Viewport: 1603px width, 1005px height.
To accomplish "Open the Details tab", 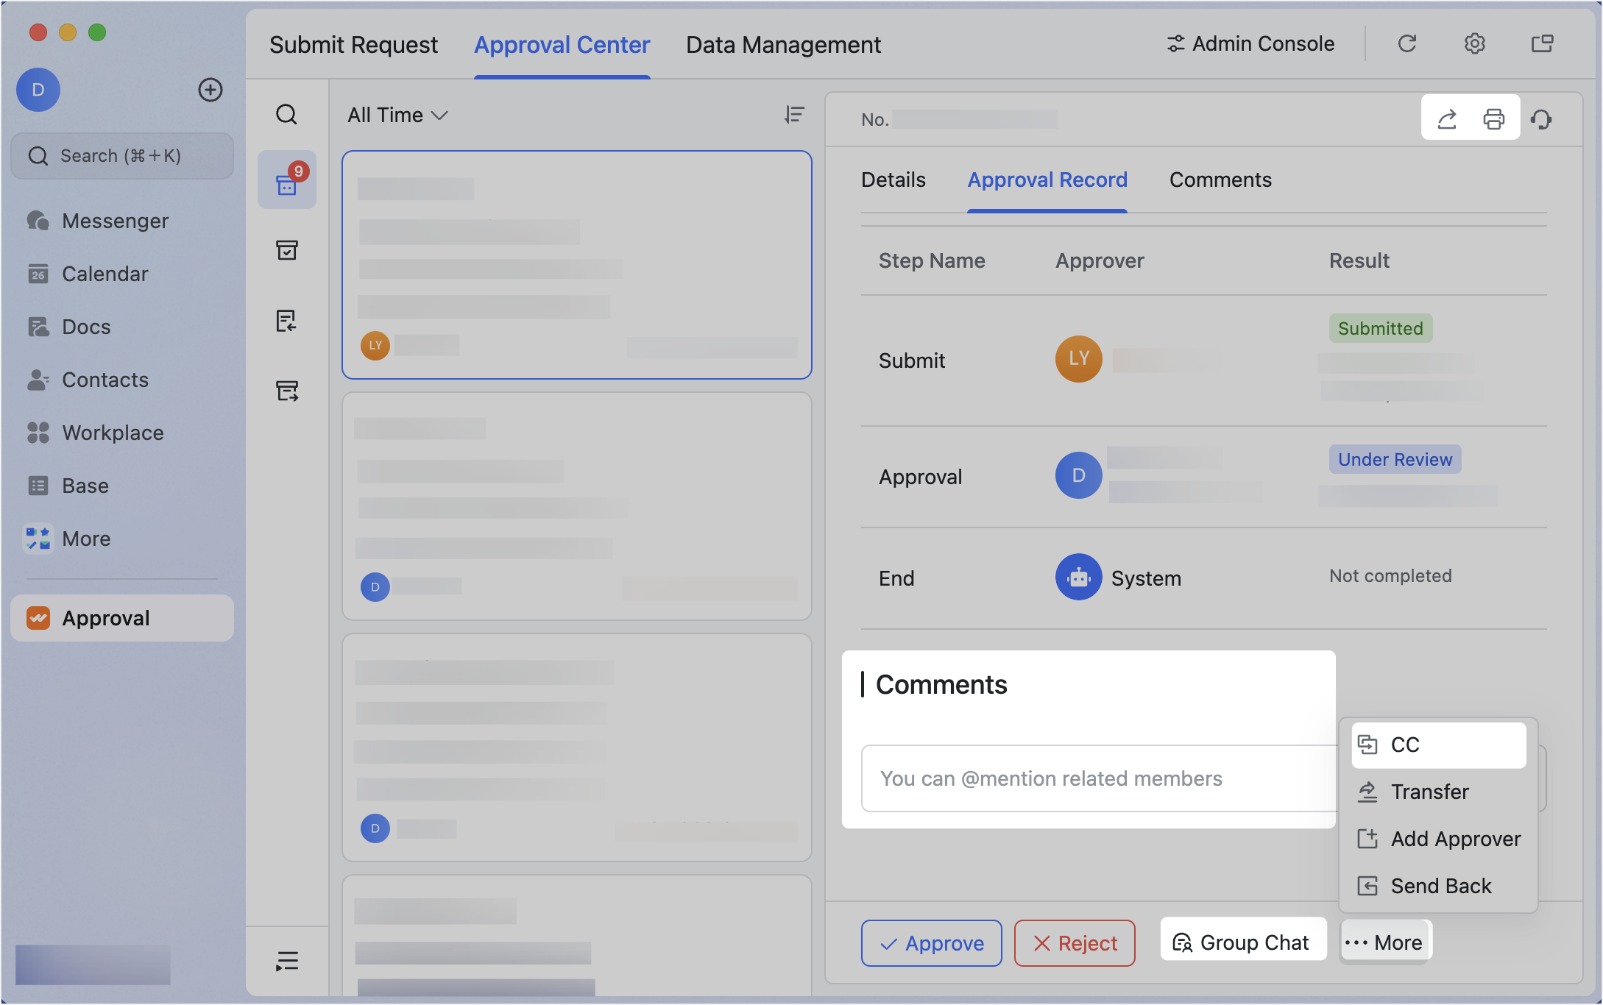I will [x=893, y=180].
